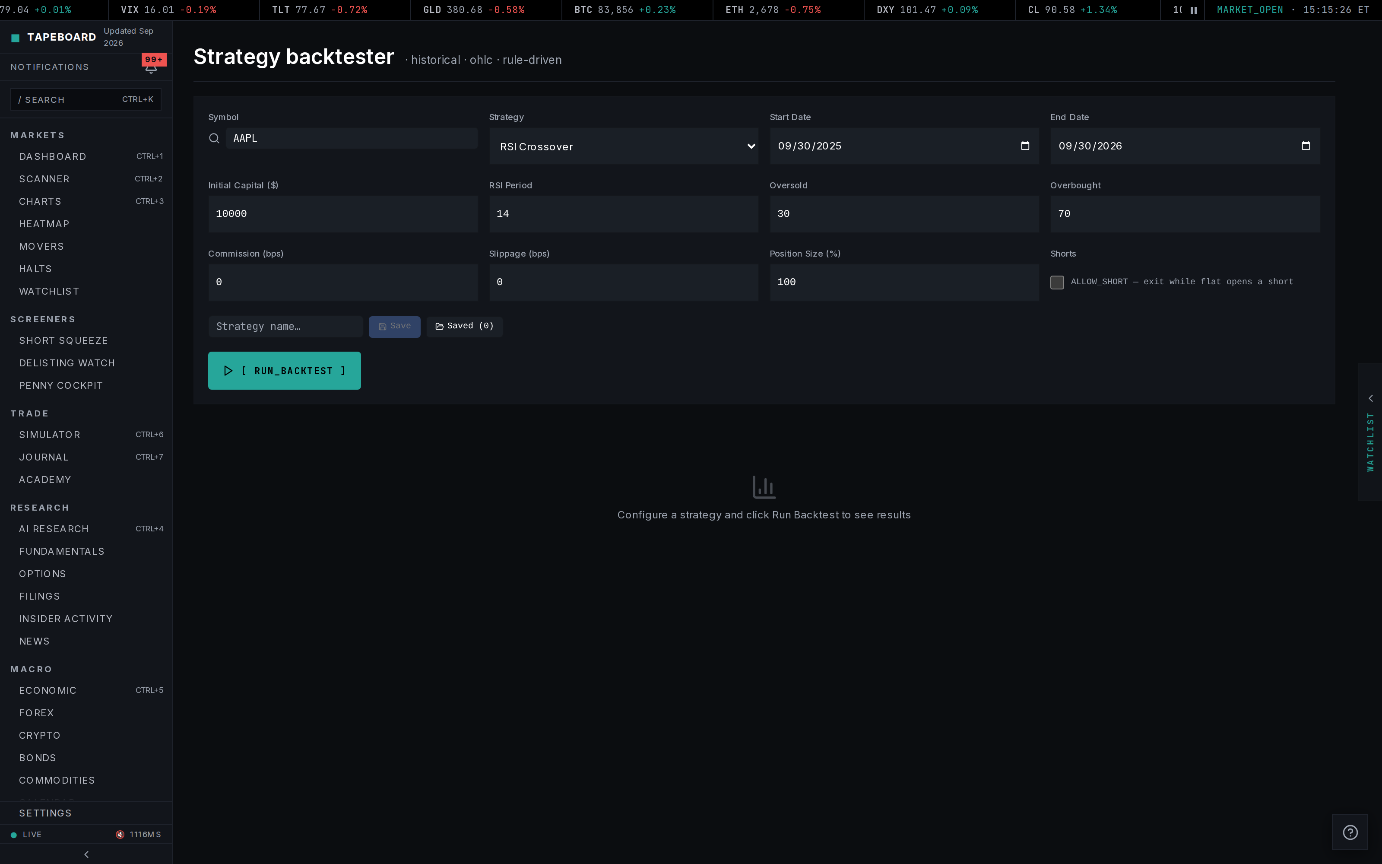The image size is (1382, 864).
Task: Open the Heatmap view
Action: (x=86, y=224)
